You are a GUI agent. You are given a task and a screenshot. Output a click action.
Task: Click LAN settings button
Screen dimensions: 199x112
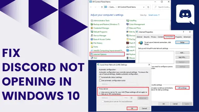click(x=182, y=88)
